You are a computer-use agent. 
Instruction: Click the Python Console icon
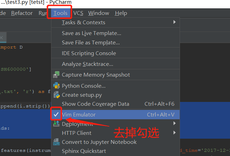[x=56, y=86]
